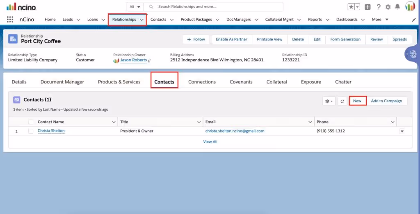Switch to the Collateral tab
Screen dimensions: 420x214
(x=277, y=82)
